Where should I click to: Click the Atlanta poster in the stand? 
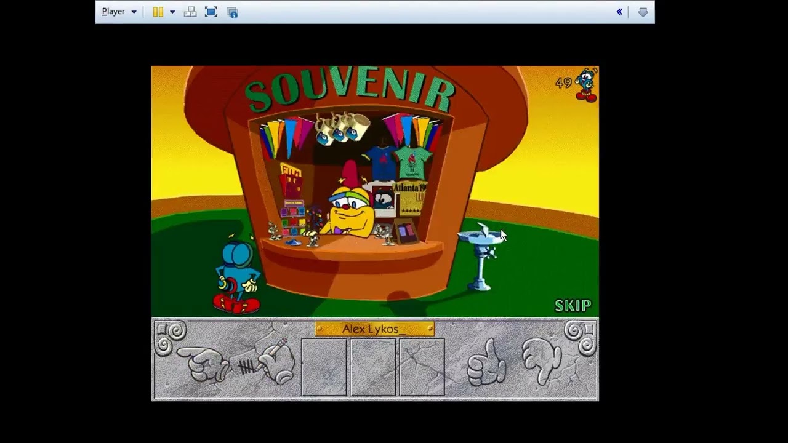coord(410,198)
